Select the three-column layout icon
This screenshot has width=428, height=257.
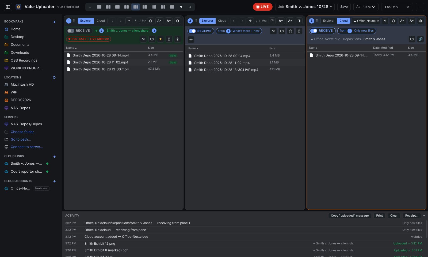pyautogui.click(x=136, y=7)
